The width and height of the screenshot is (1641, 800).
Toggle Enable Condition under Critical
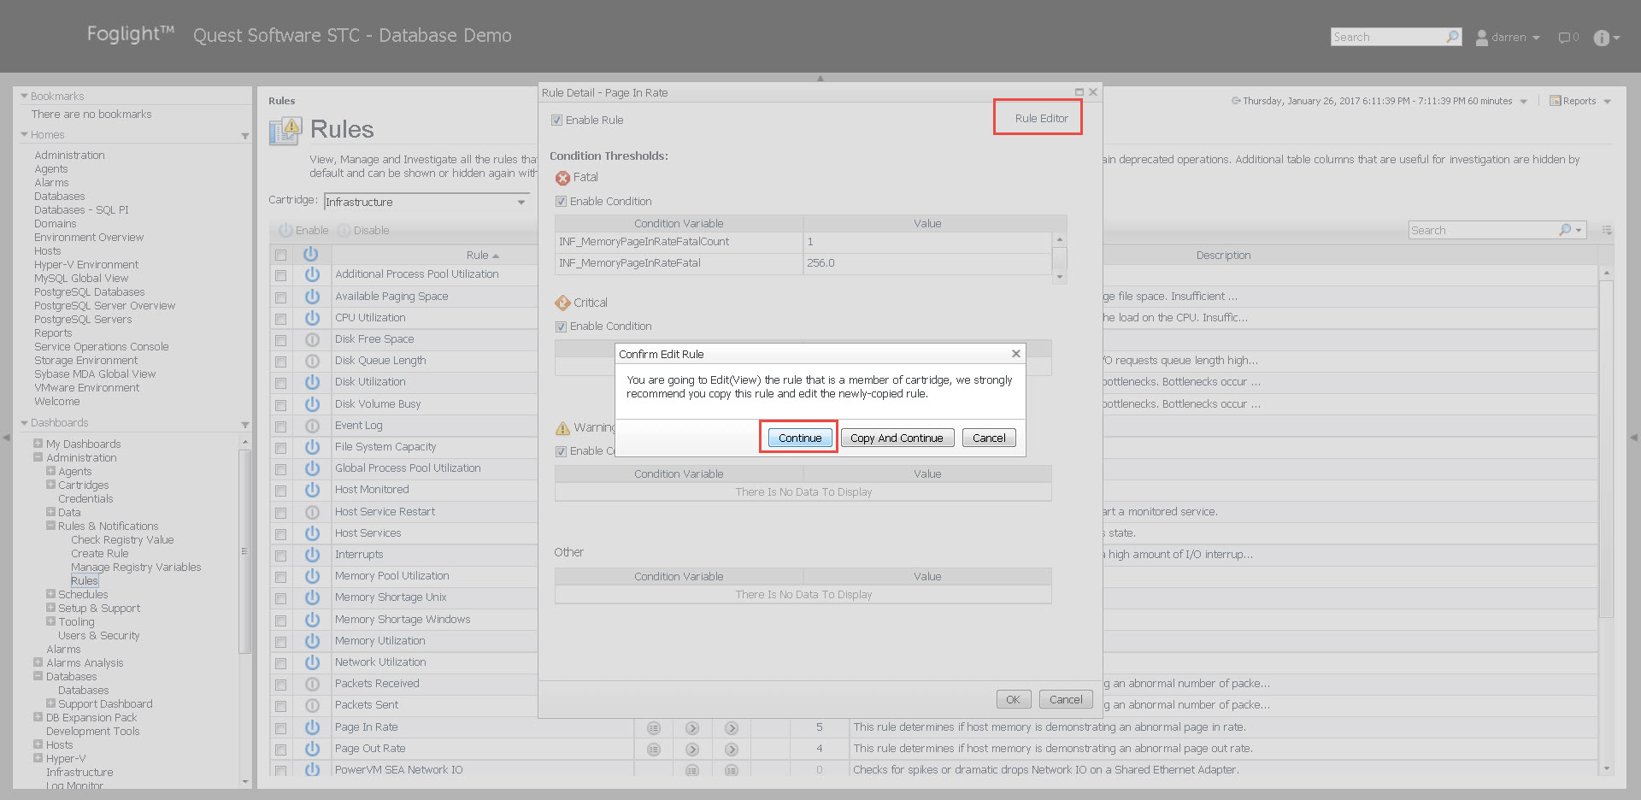562,326
